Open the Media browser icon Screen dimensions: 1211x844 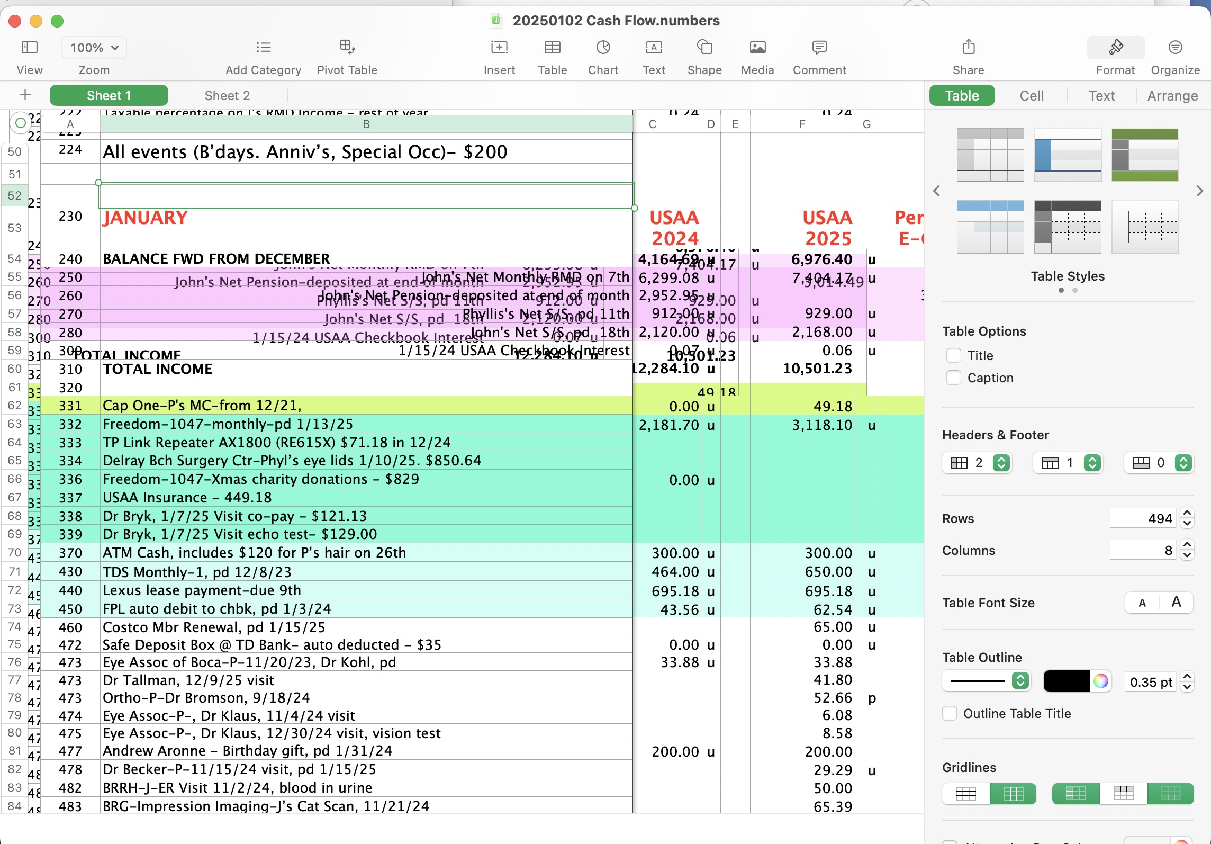pyautogui.click(x=757, y=48)
